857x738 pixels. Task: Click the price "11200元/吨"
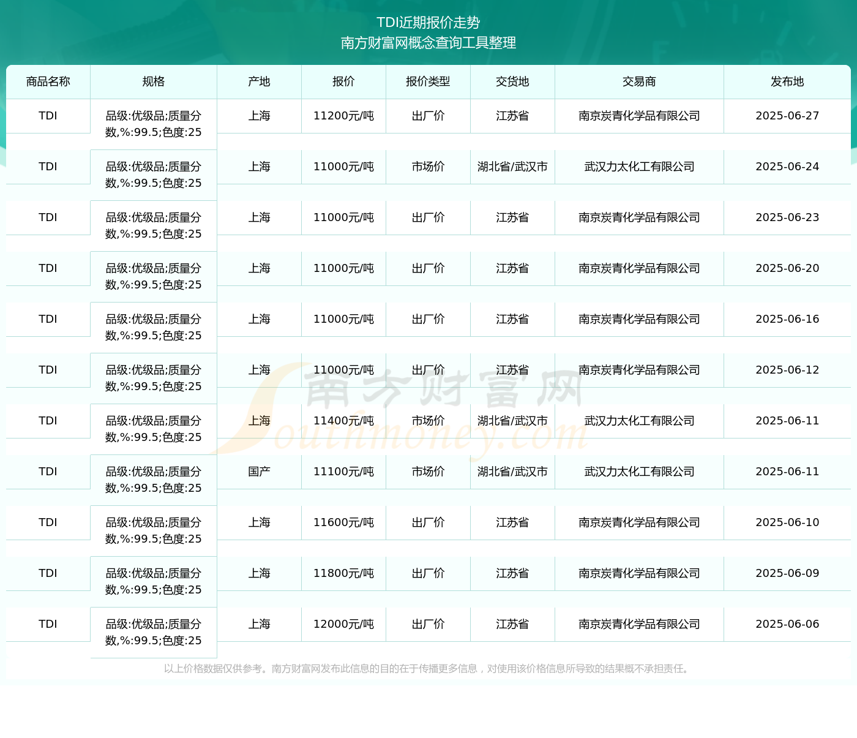(344, 116)
